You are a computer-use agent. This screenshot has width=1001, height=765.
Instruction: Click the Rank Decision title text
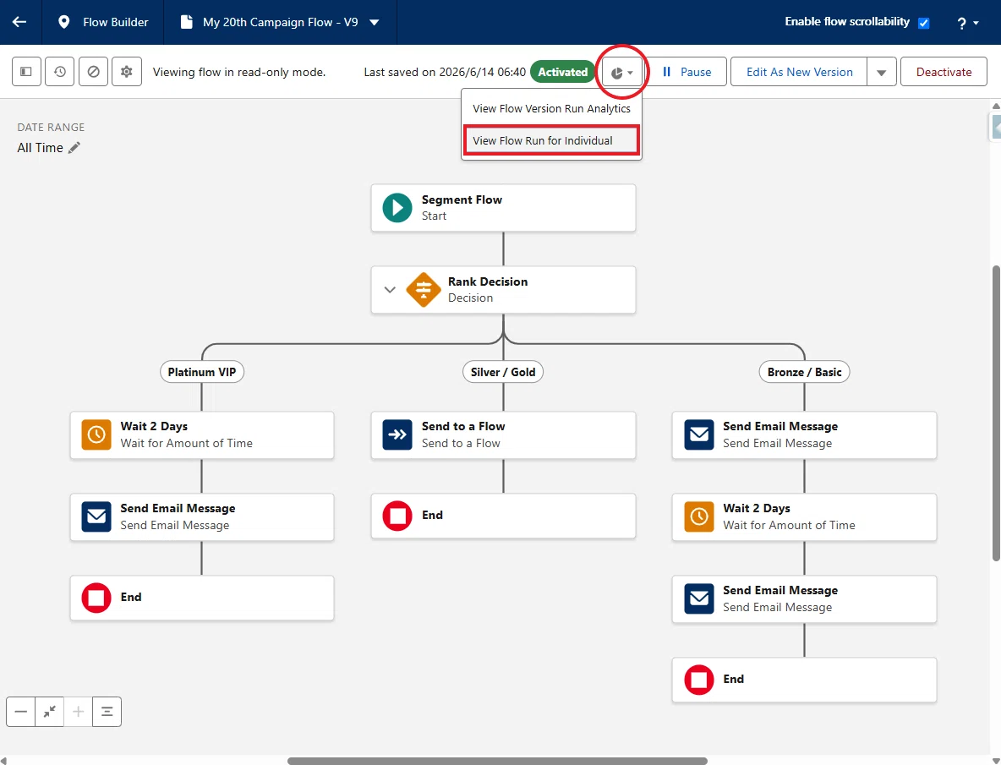[x=488, y=281]
